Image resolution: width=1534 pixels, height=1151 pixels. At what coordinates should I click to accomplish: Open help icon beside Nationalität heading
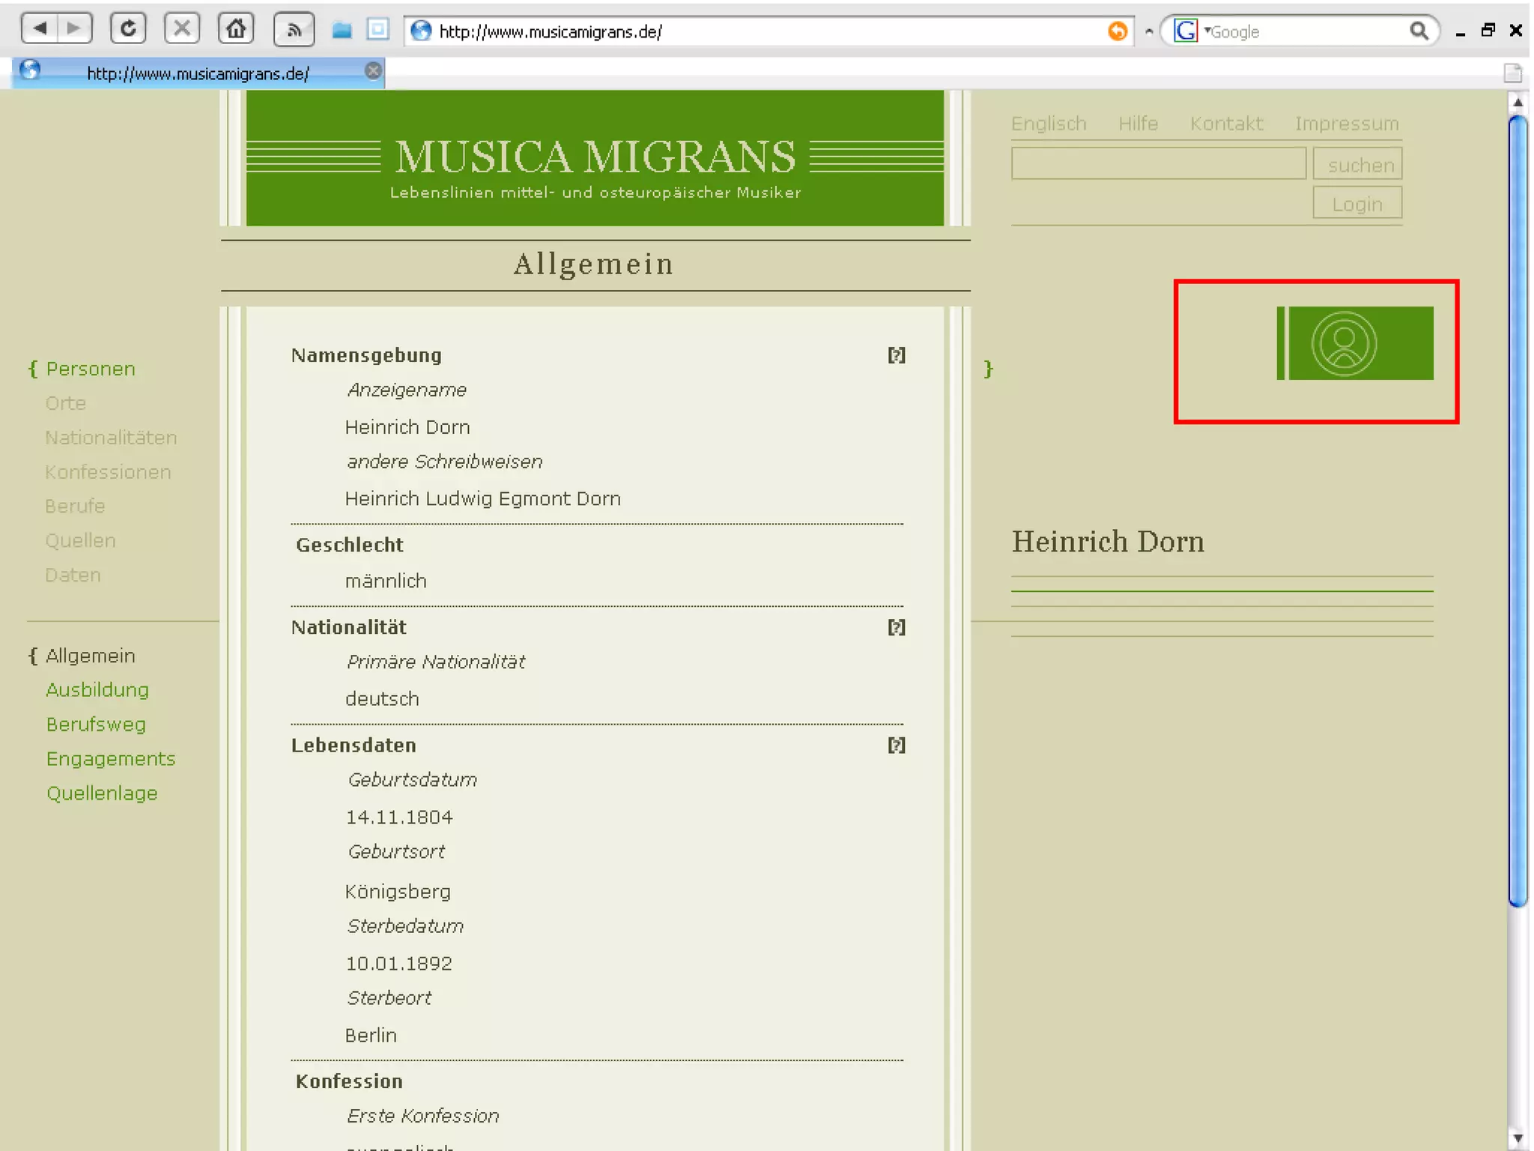coord(896,627)
